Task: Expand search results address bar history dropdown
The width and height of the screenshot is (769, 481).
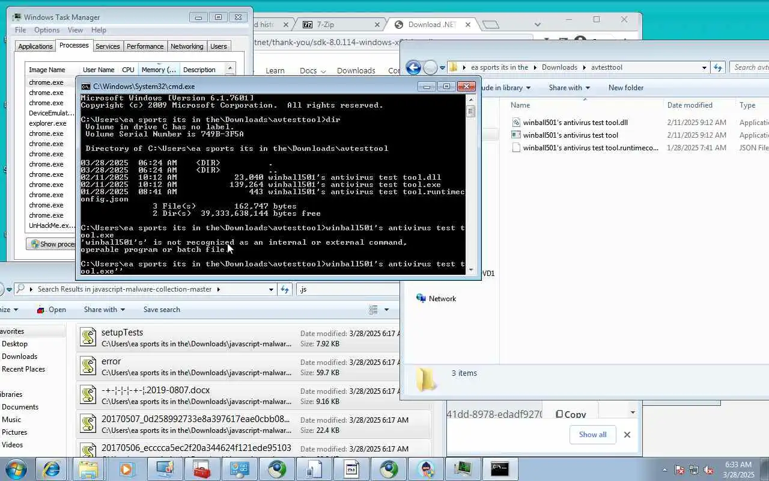Action: pyautogui.click(x=271, y=289)
